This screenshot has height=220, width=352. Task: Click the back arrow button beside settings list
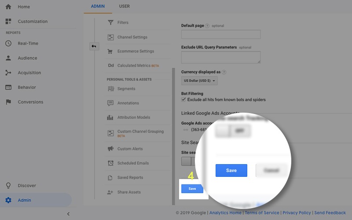coord(94,46)
